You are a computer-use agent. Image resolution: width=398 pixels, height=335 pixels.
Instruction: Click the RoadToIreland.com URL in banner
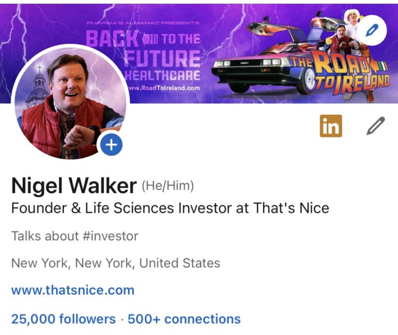click(x=164, y=88)
